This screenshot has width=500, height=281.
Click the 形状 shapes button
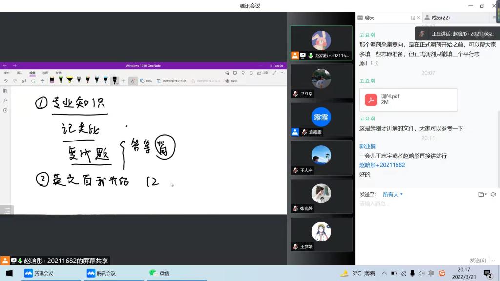[x=146, y=81]
